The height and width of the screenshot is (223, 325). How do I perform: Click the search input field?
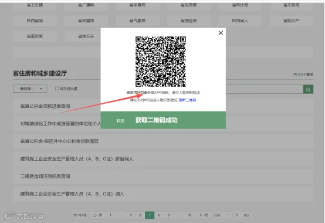pos(264,89)
